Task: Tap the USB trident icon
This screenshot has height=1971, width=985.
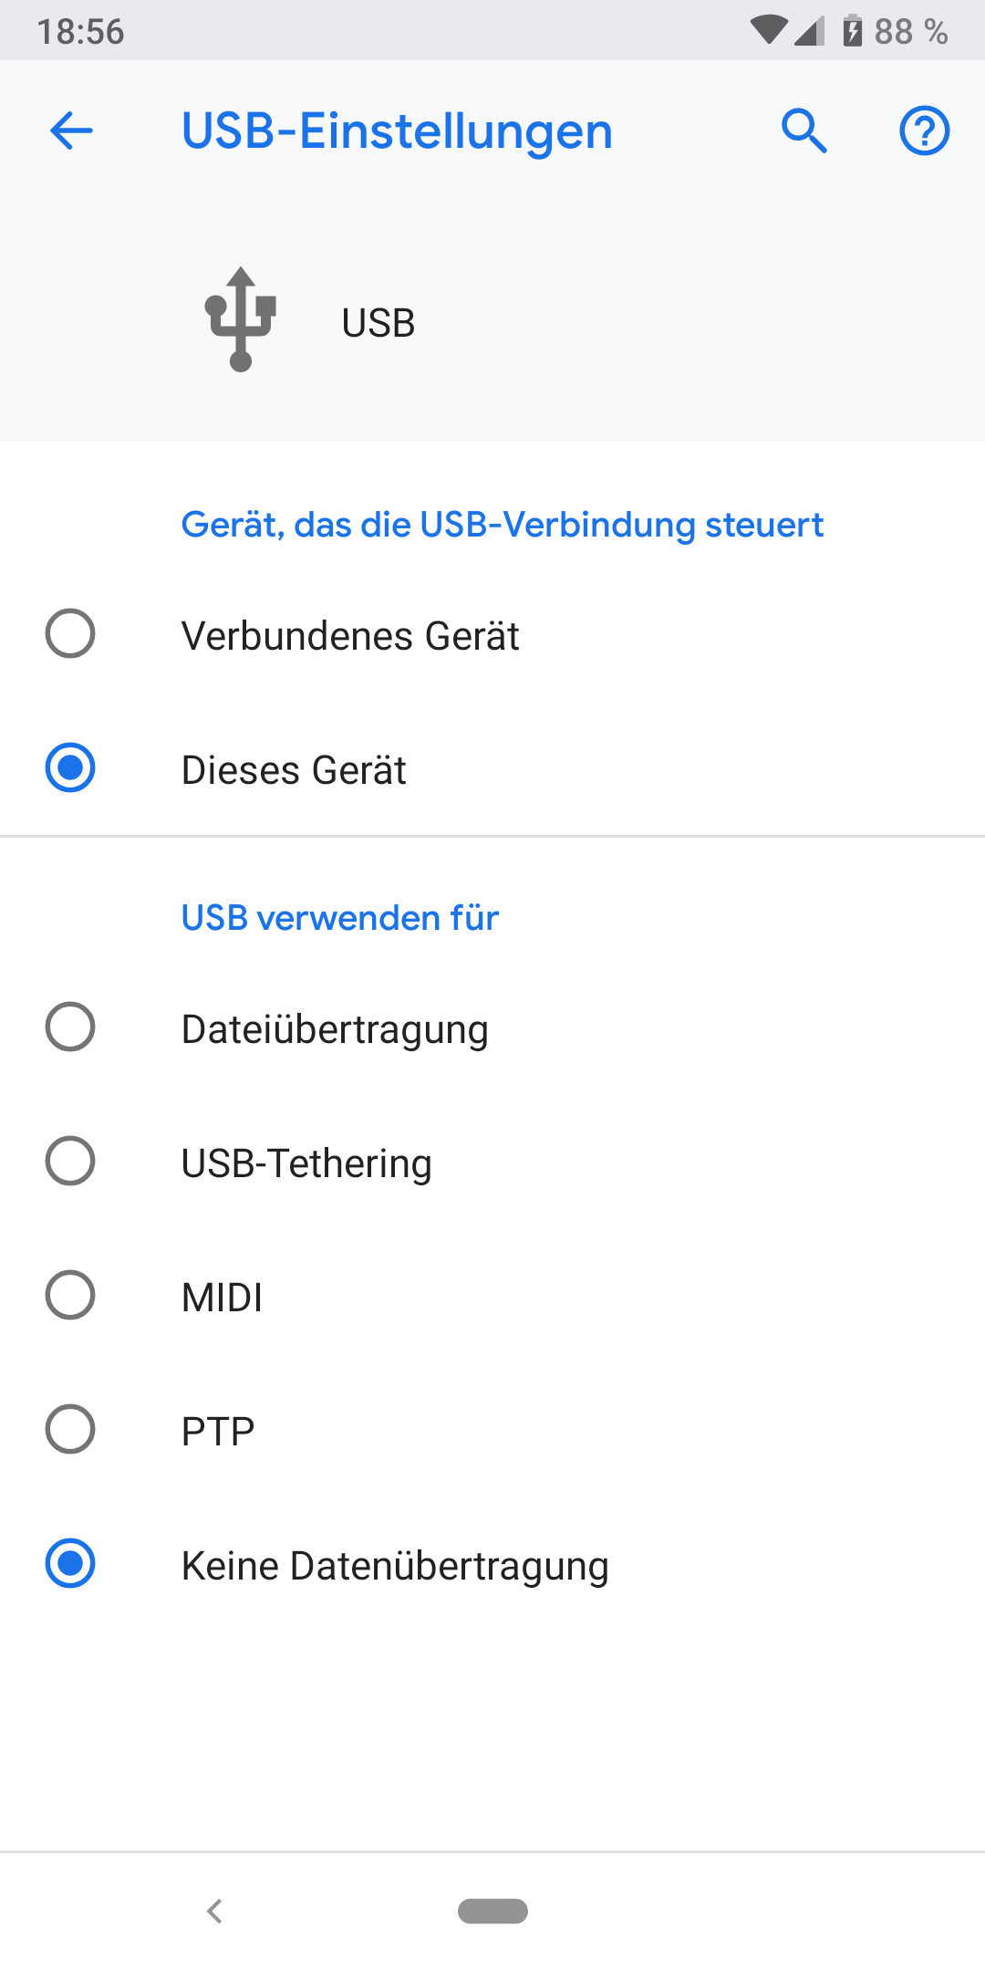Action: pyautogui.click(x=241, y=320)
